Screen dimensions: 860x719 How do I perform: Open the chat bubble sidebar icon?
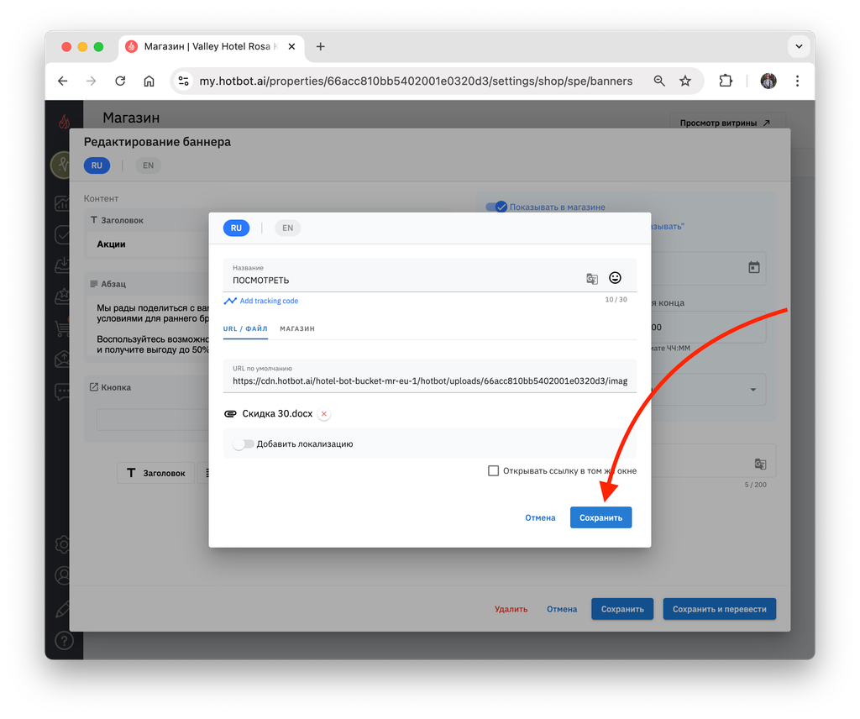coord(63,392)
